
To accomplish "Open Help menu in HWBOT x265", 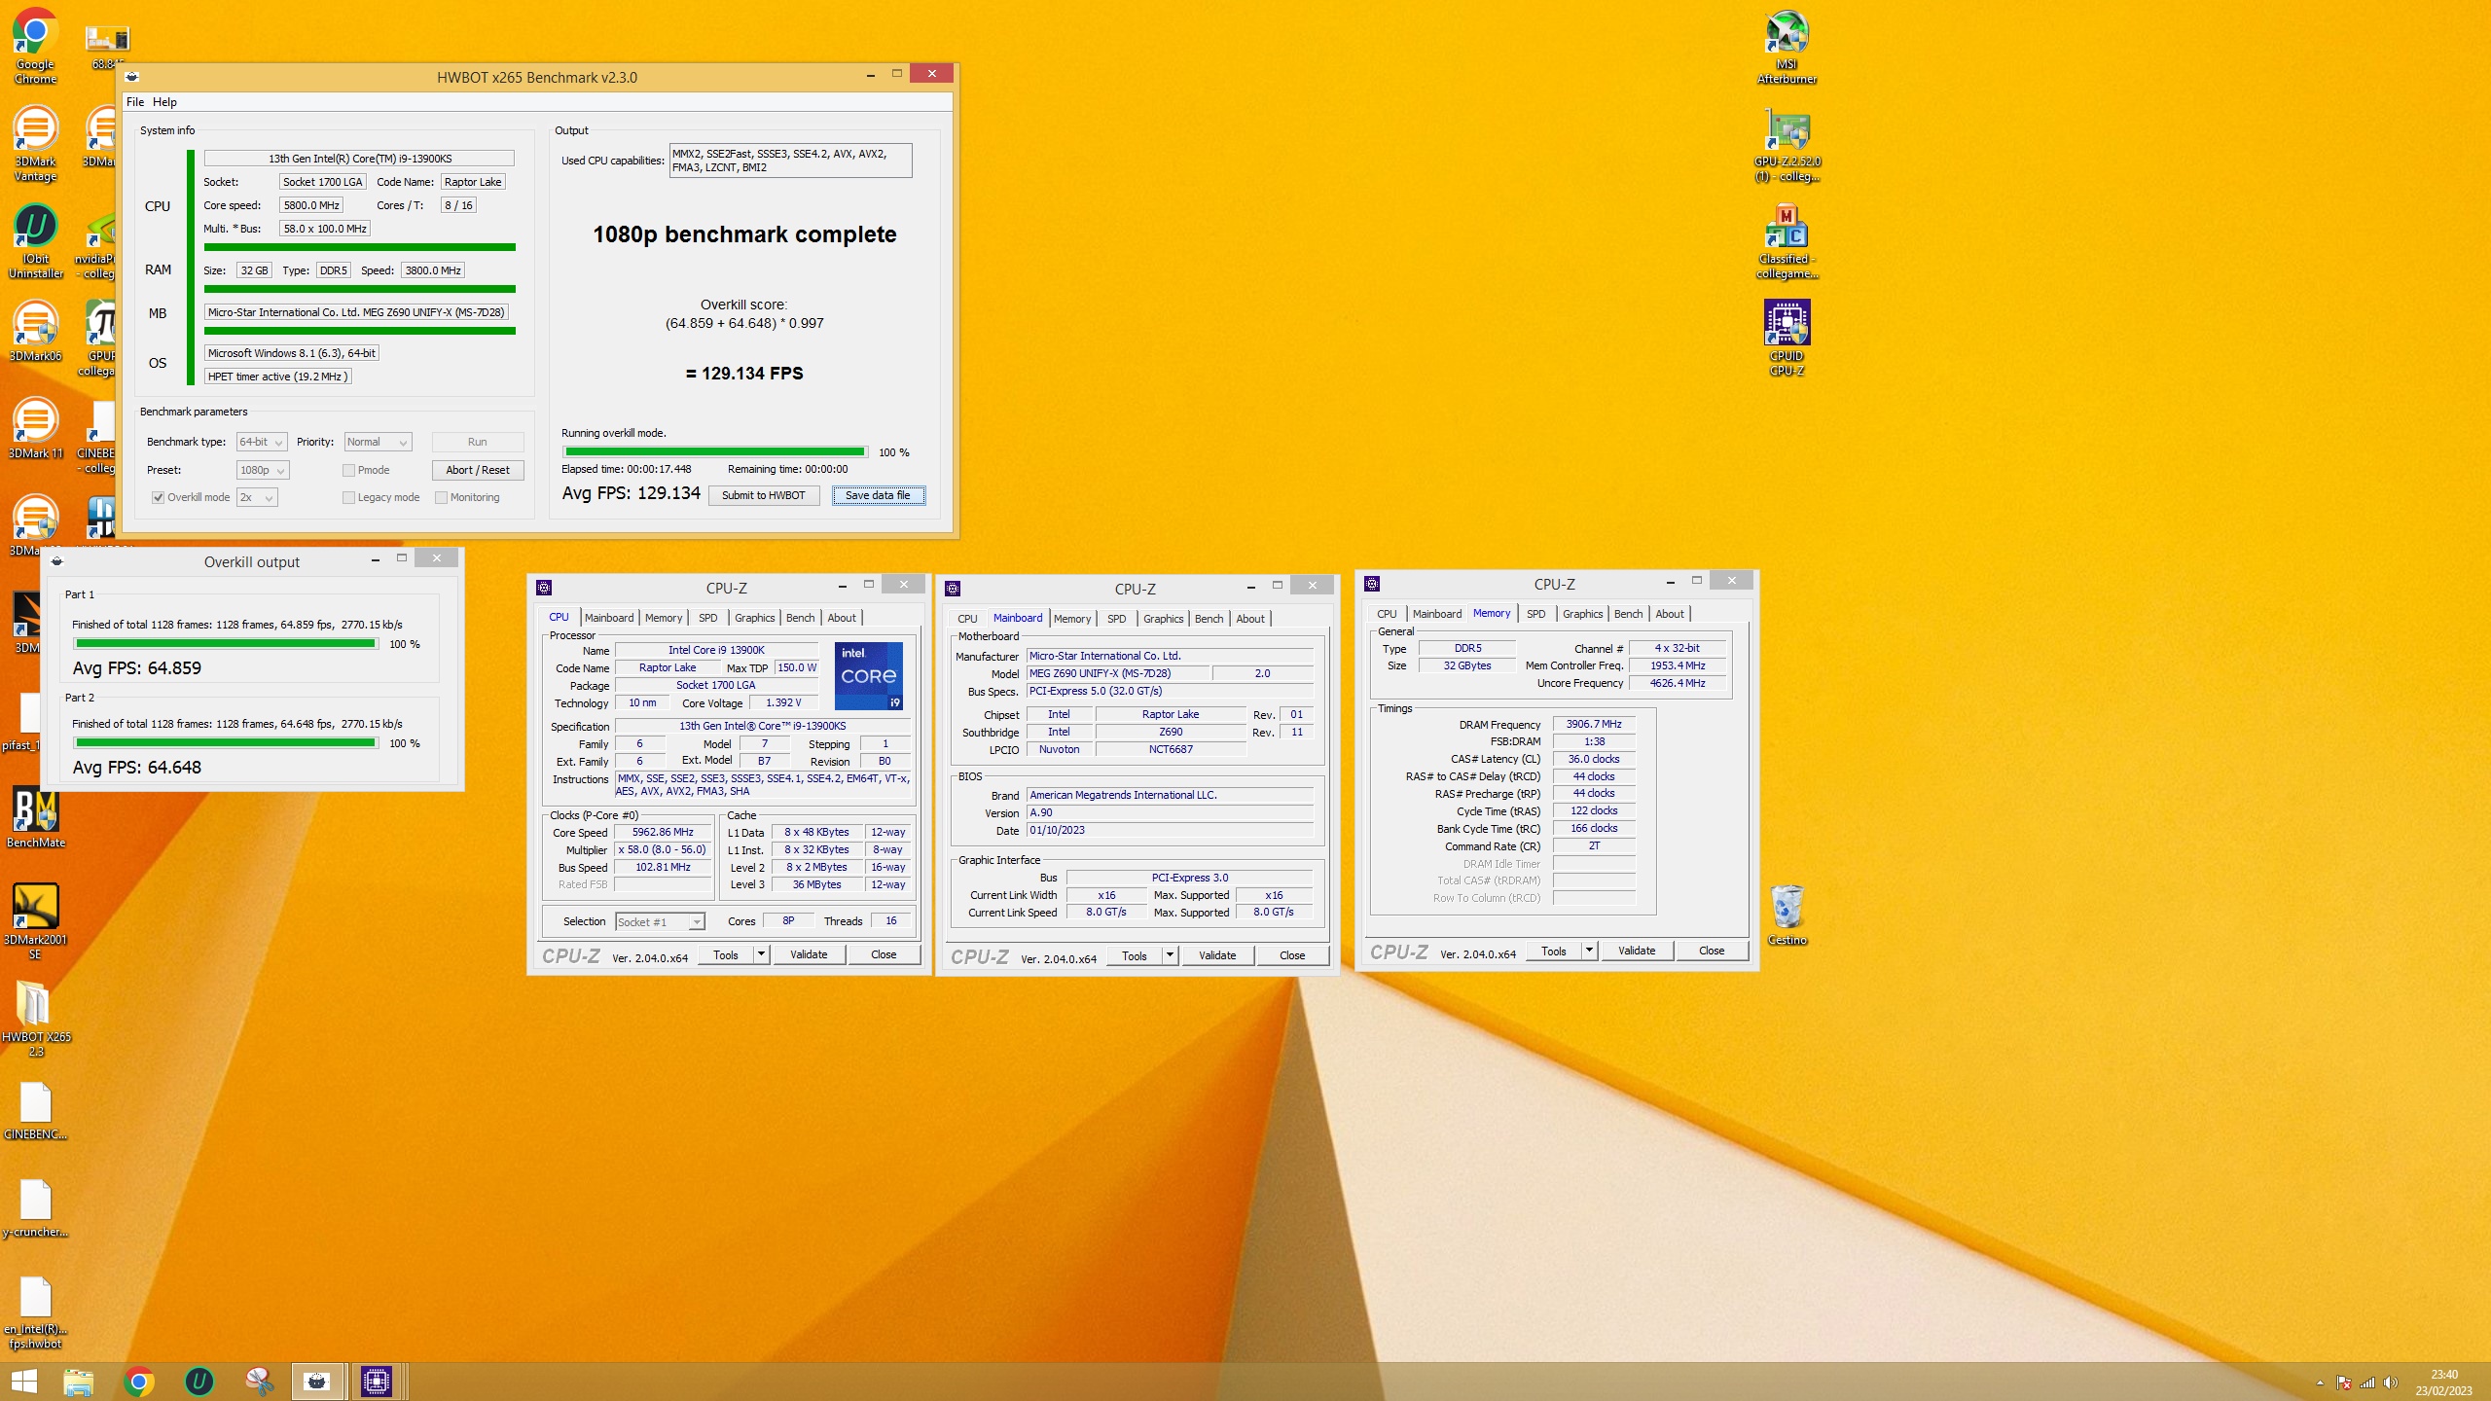I will pos(164,101).
